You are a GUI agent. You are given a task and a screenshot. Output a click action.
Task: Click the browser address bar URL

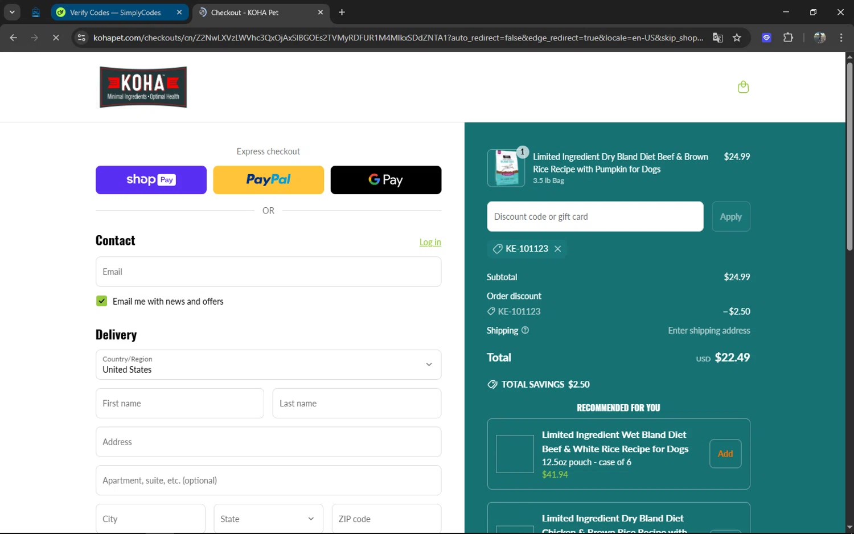tap(398, 38)
